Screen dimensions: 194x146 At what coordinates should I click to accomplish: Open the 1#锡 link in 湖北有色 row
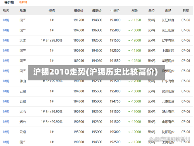[x=6, y=111]
